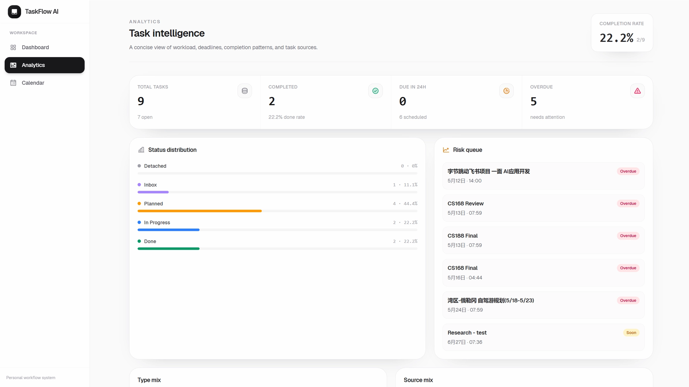Click the purple Inbox progress bar
This screenshot has width=689, height=387.
click(153, 192)
